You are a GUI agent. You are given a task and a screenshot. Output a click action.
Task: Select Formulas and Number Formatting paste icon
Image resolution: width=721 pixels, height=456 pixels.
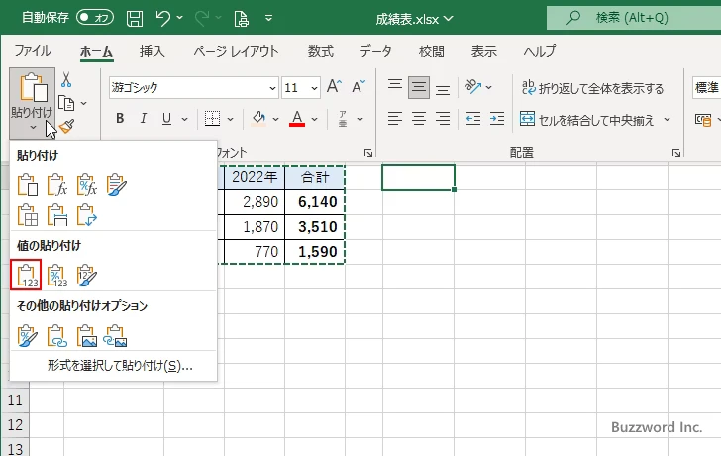[87, 185]
